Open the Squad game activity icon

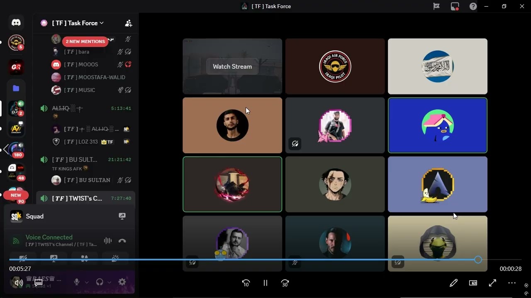pyautogui.click(x=16, y=216)
